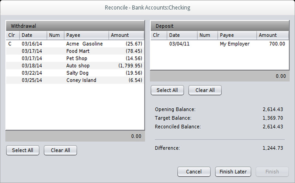This screenshot has width=295, height=183.
Task: Click the Clr header in Deposit table
Action: point(159,35)
